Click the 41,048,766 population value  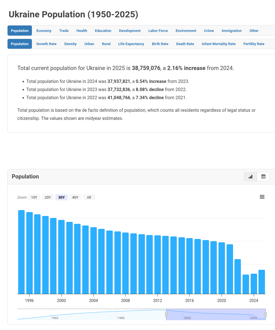point(119,98)
